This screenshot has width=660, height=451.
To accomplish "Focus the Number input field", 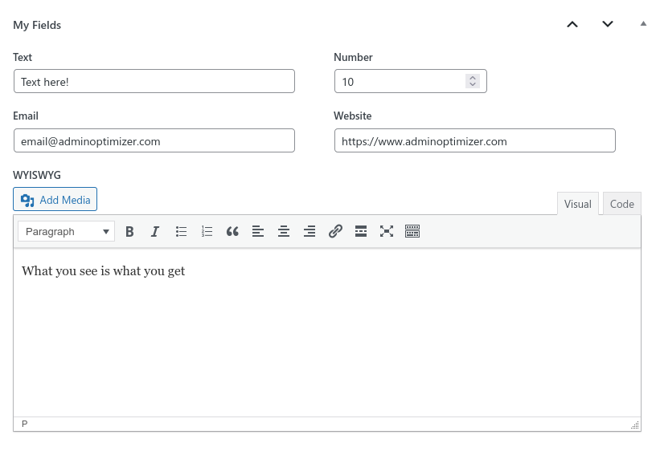I will click(x=411, y=81).
